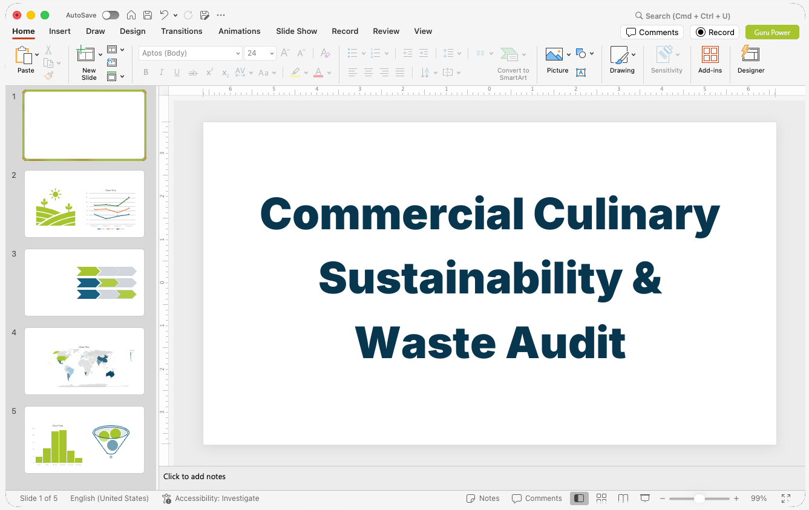Screen dimensions: 809x510
Task: Click the Drawing icon
Action: tap(619, 55)
